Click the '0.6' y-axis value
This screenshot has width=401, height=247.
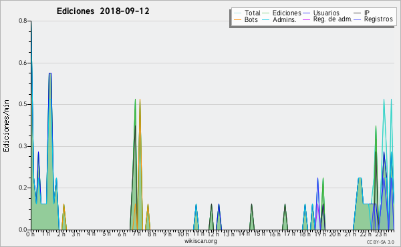23,63
